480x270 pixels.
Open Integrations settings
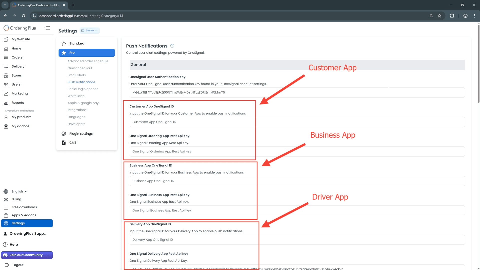[77, 110]
